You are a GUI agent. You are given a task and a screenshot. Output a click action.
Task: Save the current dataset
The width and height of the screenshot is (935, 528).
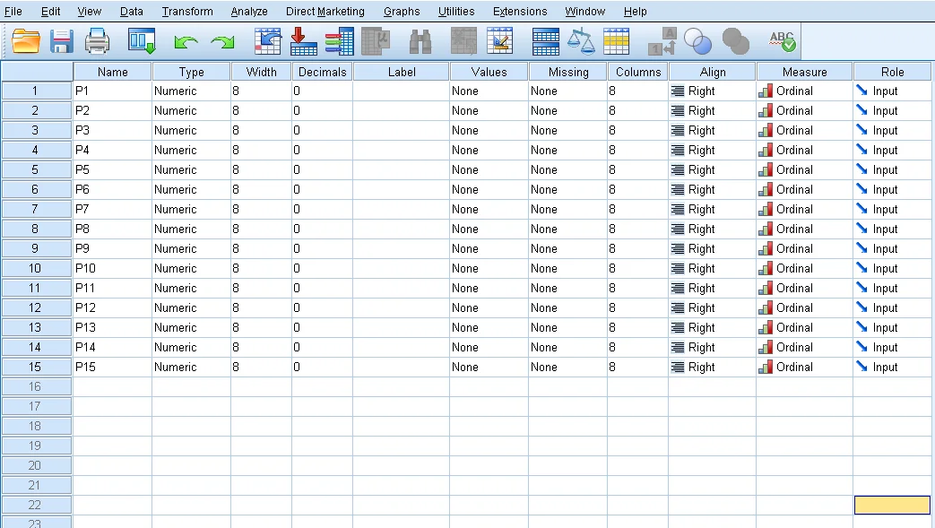tap(60, 40)
